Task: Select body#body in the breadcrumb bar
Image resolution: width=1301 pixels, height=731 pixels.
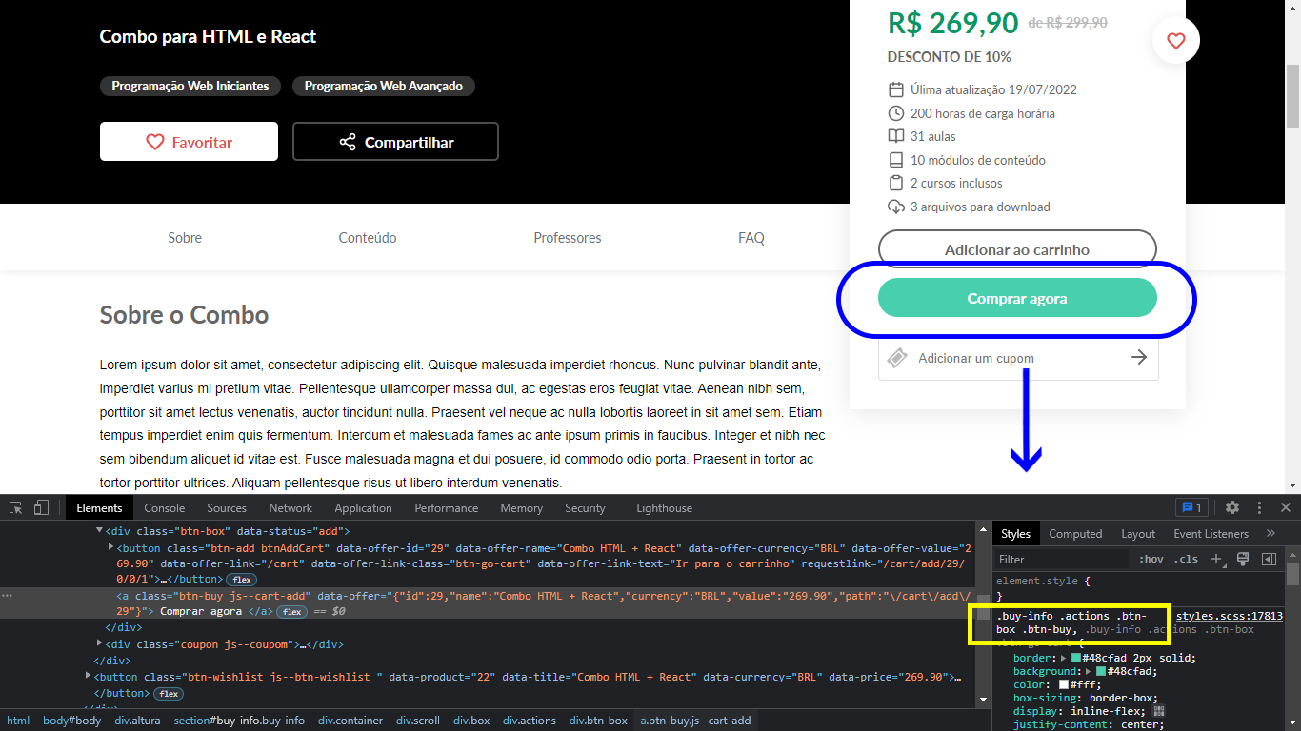Action: (x=71, y=721)
